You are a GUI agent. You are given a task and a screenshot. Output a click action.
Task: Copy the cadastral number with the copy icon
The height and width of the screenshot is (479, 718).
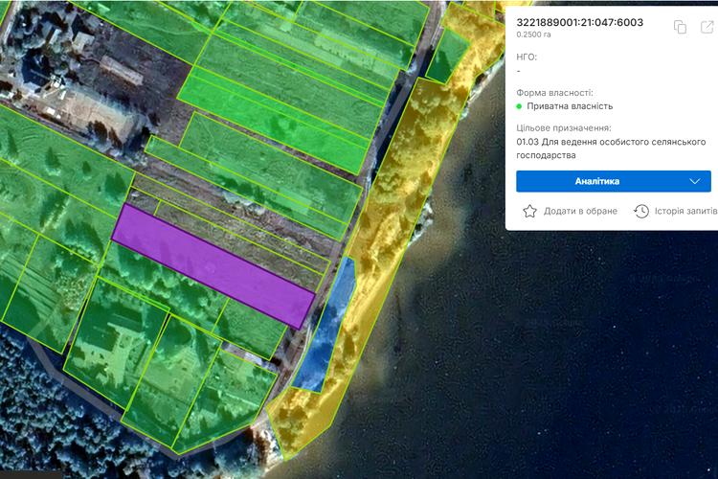[x=680, y=27]
